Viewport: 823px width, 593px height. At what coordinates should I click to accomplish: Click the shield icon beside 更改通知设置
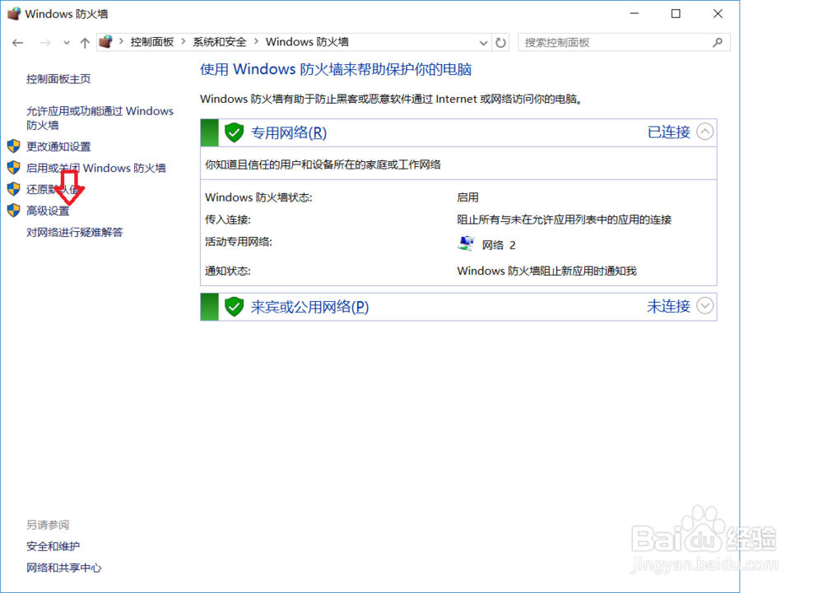(13, 146)
